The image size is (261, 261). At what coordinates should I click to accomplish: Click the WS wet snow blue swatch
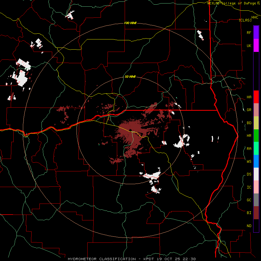pyautogui.click(x=256, y=161)
